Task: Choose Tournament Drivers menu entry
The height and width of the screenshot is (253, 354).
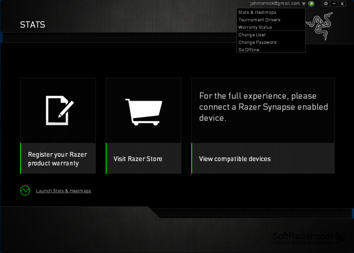Action: click(x=271, y=20)
